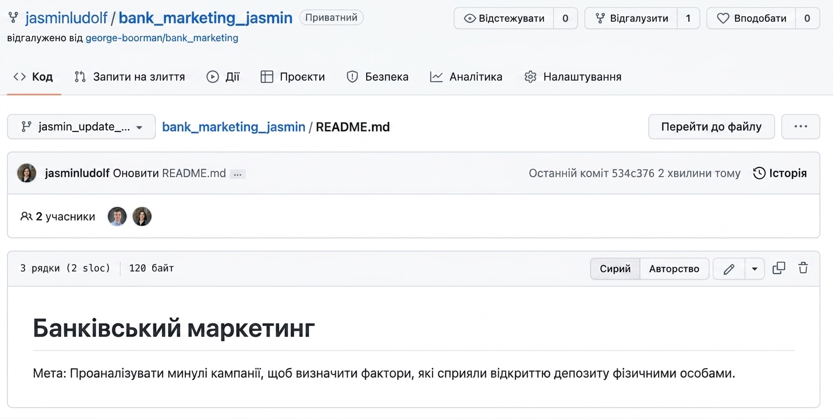The width and height of the screenshot is (833, 419).
Task: Expand the commit message ellipsis
Action: [237, 174]
